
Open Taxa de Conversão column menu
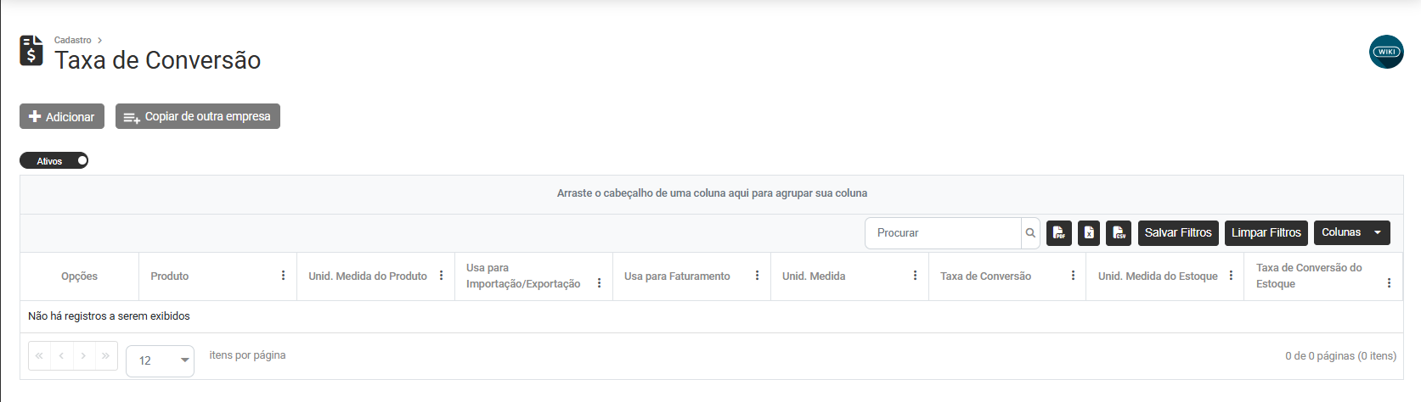[x=1073, y=276]
